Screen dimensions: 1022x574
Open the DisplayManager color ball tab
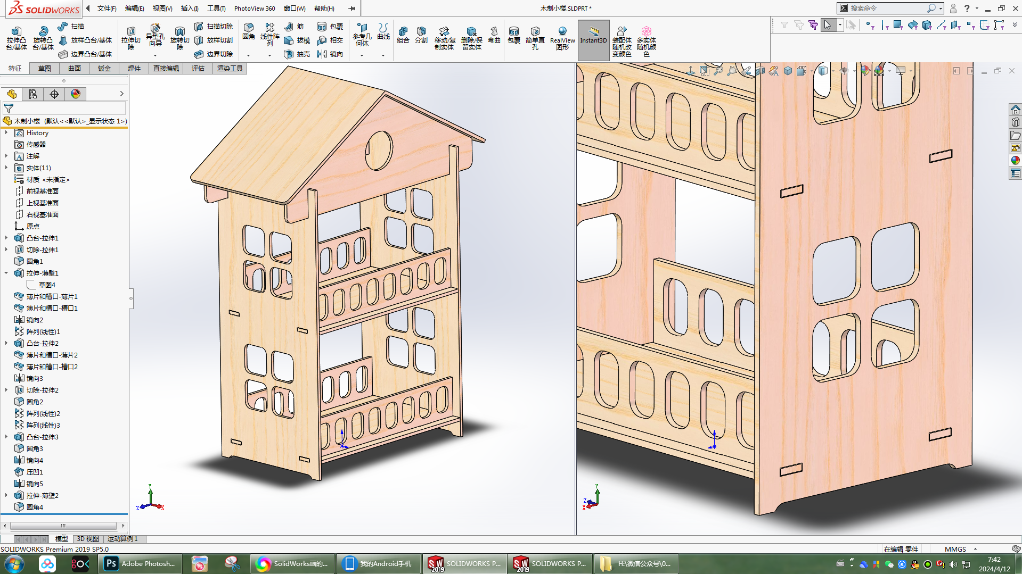[x=76, y=94]
